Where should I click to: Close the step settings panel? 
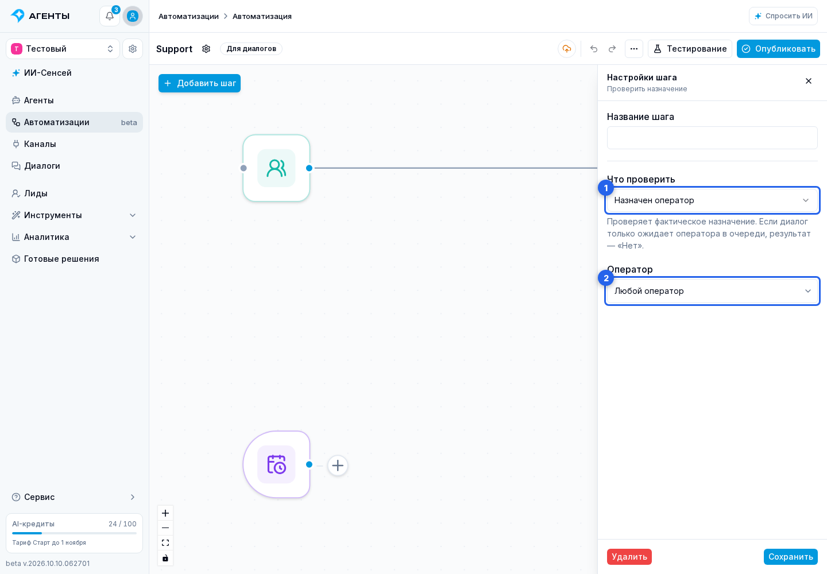click(809, 81)
